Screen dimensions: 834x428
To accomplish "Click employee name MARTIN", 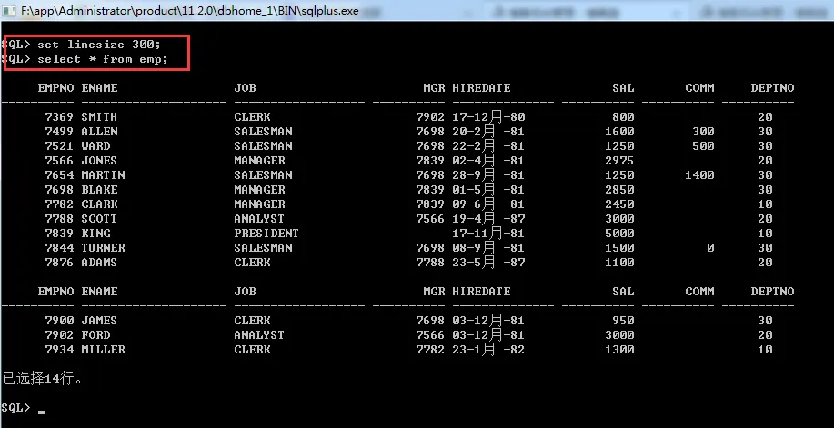I will pos(103,174).
